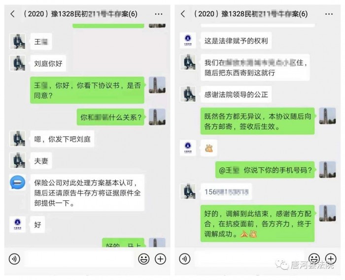This screenshot has height=280, width=345.
Task: Tap the message '这是法律赋予的权利'
Action: (236, 41)
